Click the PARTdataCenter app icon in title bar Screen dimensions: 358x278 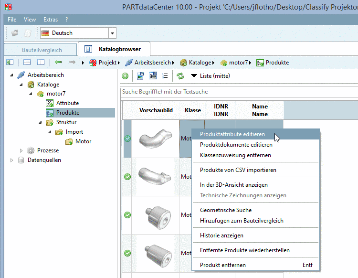point(9,7)
